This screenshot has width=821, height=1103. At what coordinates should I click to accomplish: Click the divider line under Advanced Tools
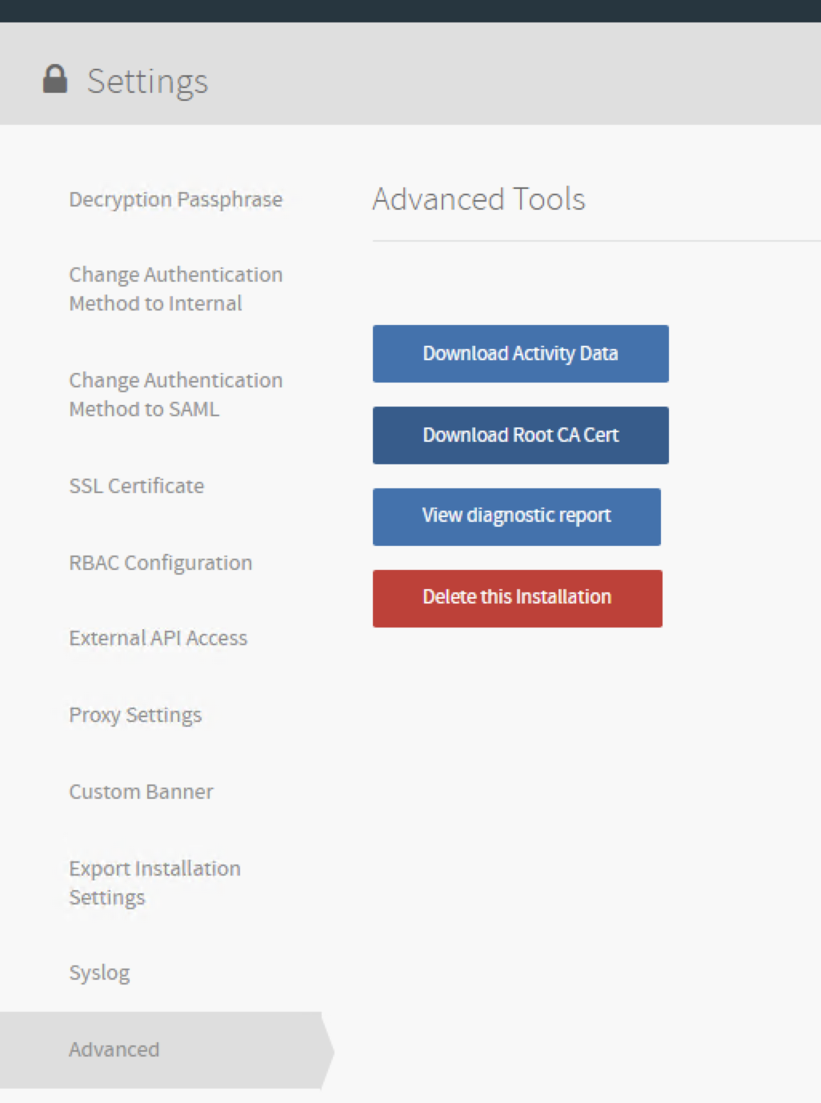click(x=596, y=240)
